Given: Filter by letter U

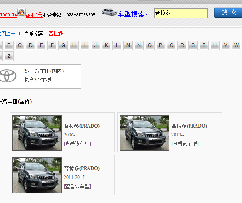Looking at the screenshot, I should coord(215,45).
